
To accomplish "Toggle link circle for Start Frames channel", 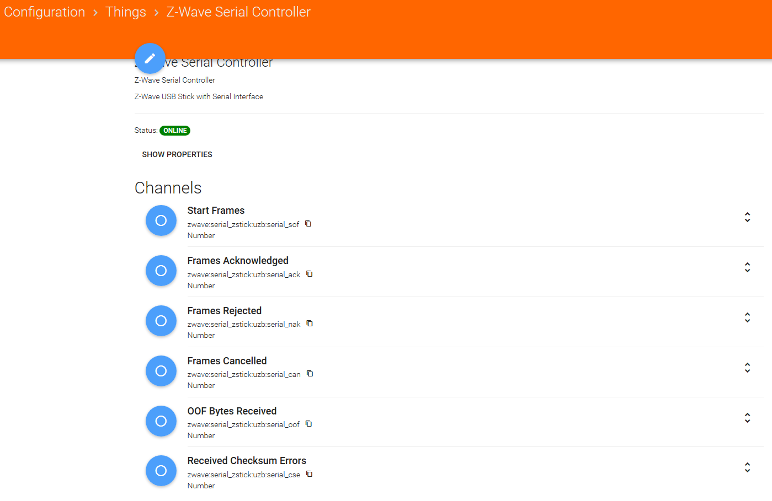I will coord(161,220).
